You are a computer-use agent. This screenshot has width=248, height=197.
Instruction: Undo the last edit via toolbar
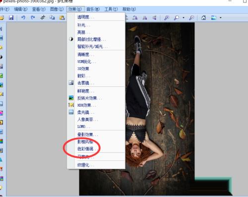click(23, 17)
